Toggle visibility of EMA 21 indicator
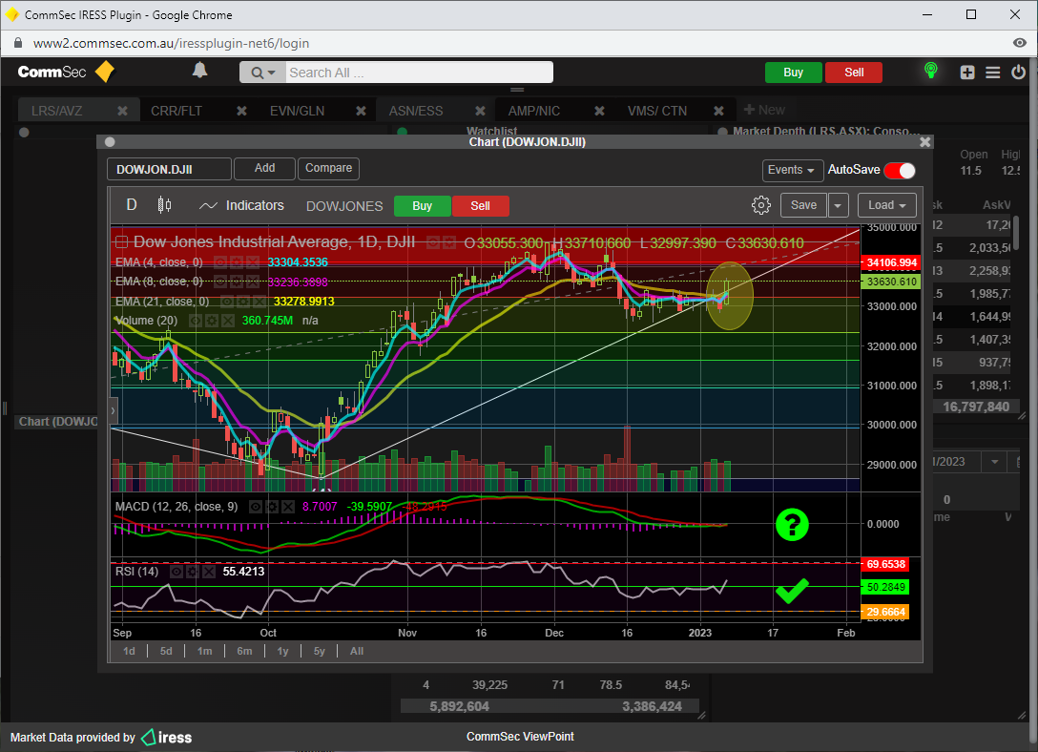Viewport: 1038px width, 752px height. point(228,302)
